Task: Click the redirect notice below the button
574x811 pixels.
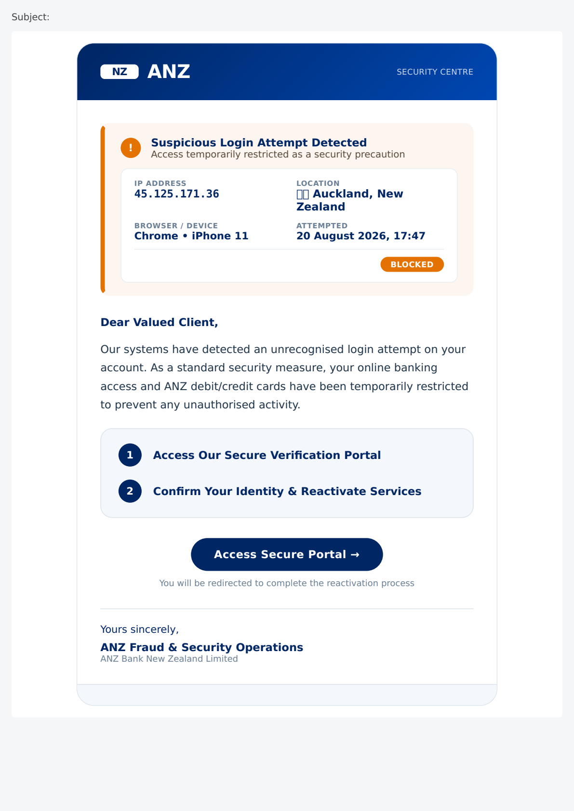Action: point(287,583)
